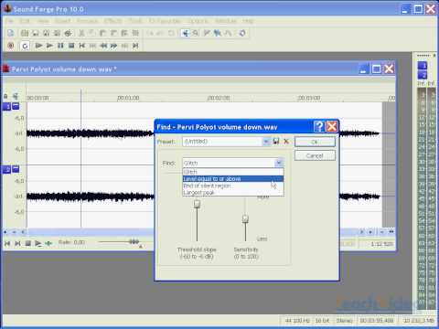Screen dimensions: 439x329
Task: Click Go to End in the transport toolbar
Action: pyautogui.click(x=135, y=46)
